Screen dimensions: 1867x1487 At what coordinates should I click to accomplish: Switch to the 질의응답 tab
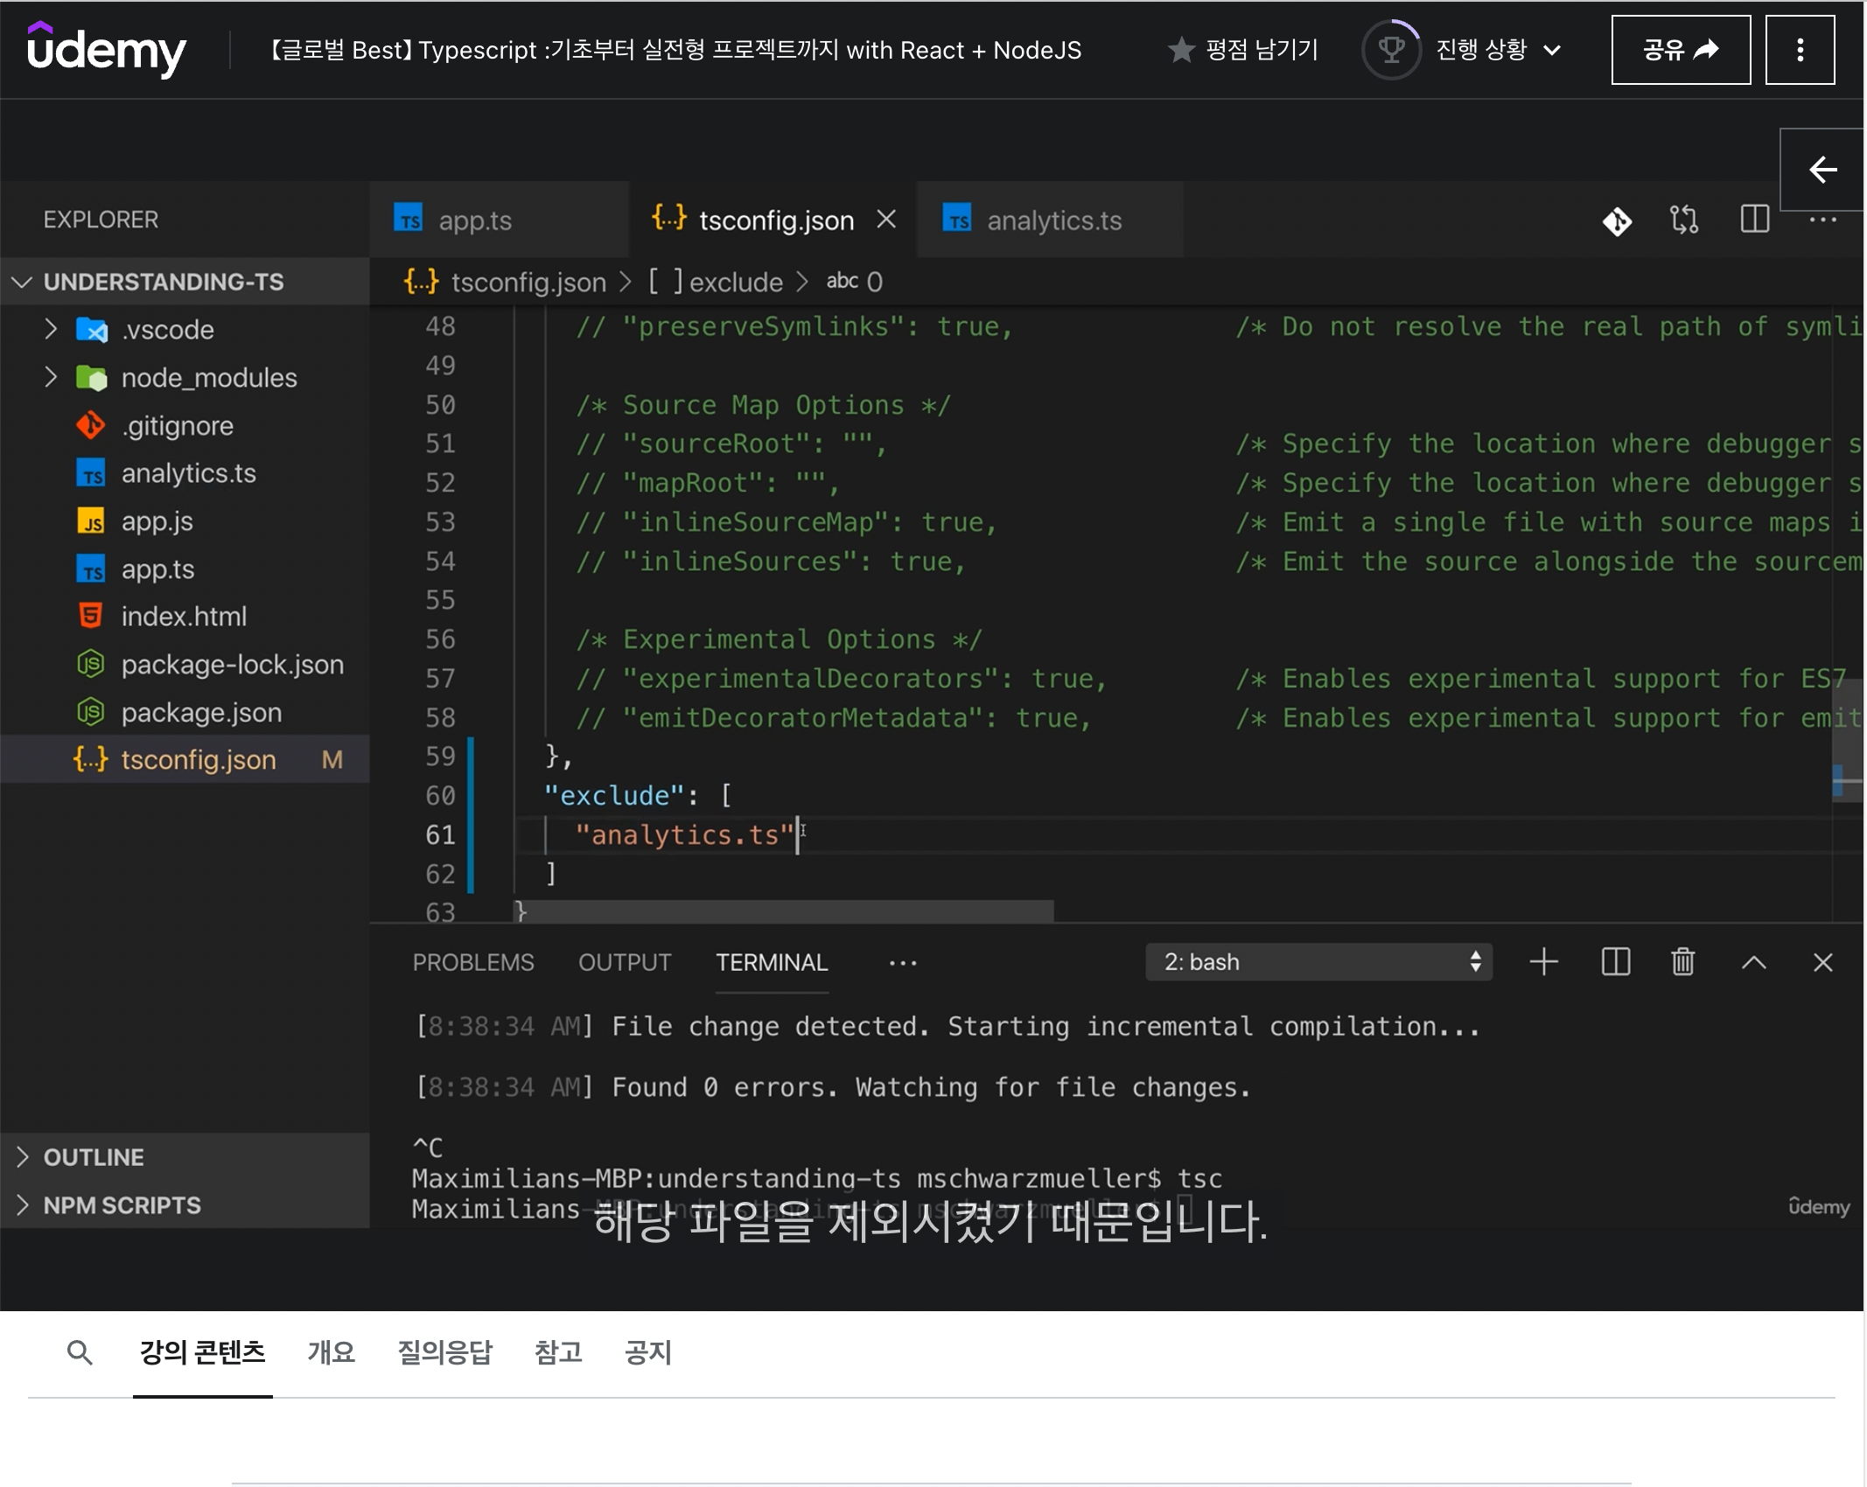pyautogui.click(x=444, y=1352)
